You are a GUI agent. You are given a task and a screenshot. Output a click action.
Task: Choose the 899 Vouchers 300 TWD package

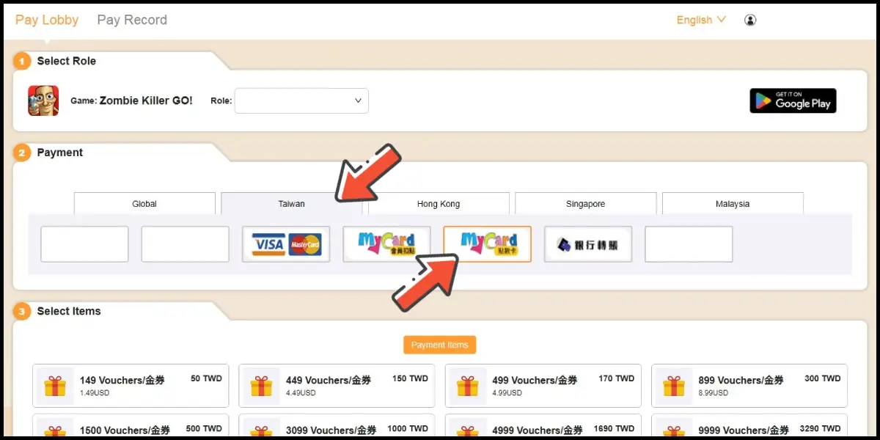coord(749,386)
